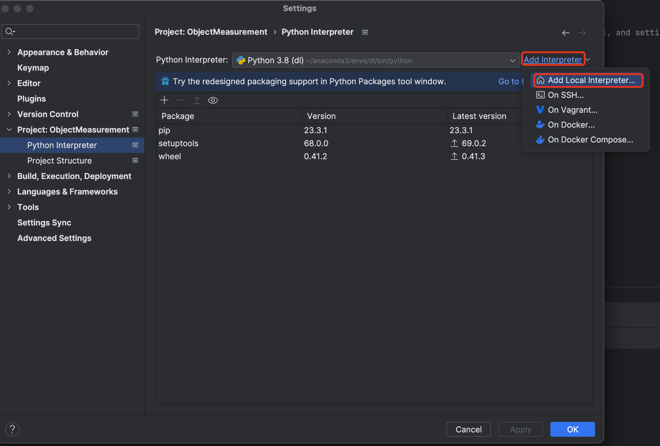Viewport: 660px width, 446px height.
Task: Click the back arrow navigation icon
Action: (566, 33)
